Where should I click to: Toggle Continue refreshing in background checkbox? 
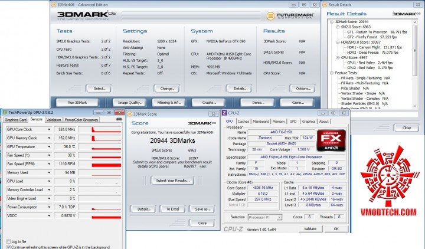click(8, 247)
